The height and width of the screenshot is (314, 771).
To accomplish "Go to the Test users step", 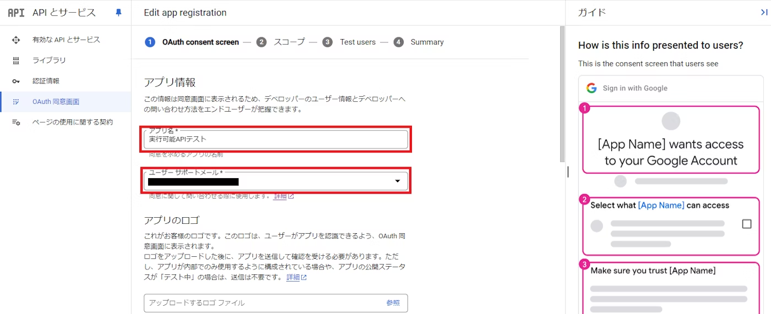I will (x=358, y=42).
